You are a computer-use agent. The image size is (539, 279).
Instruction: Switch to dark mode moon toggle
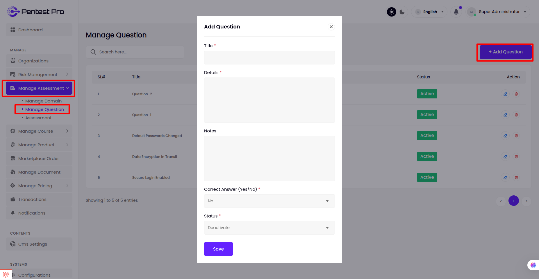tap(402, 12)
